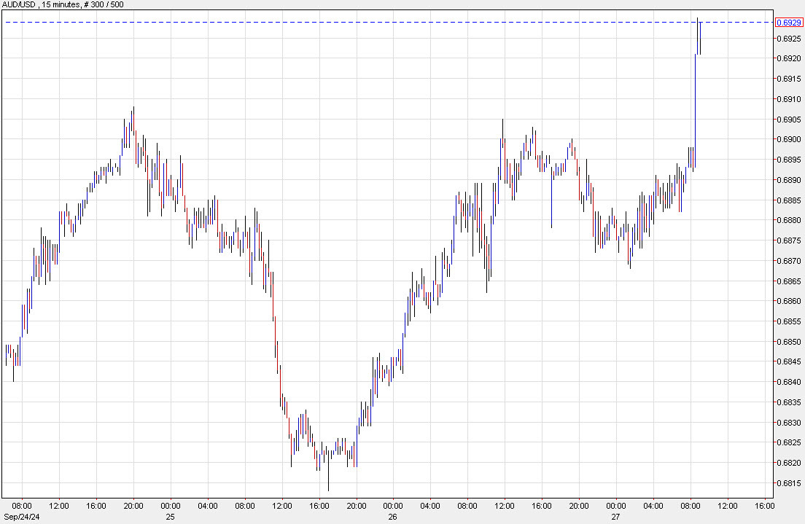The image size is (805, 524).
Task: Click the AUD/USD chart title text
Action: [20, 4]
